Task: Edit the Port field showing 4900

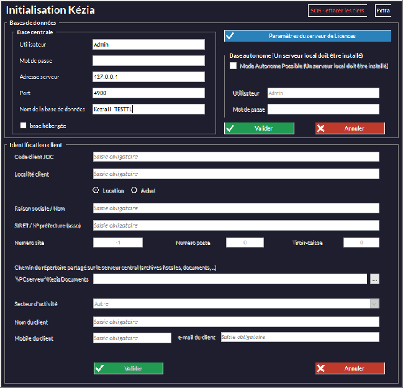Action: (x=148, y=93)
